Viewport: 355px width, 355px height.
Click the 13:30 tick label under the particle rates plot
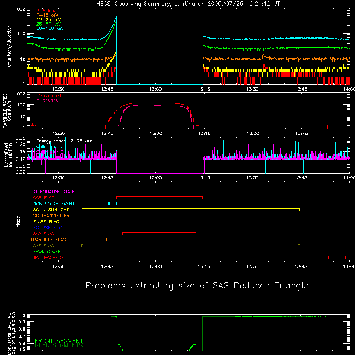coord(252,134)
